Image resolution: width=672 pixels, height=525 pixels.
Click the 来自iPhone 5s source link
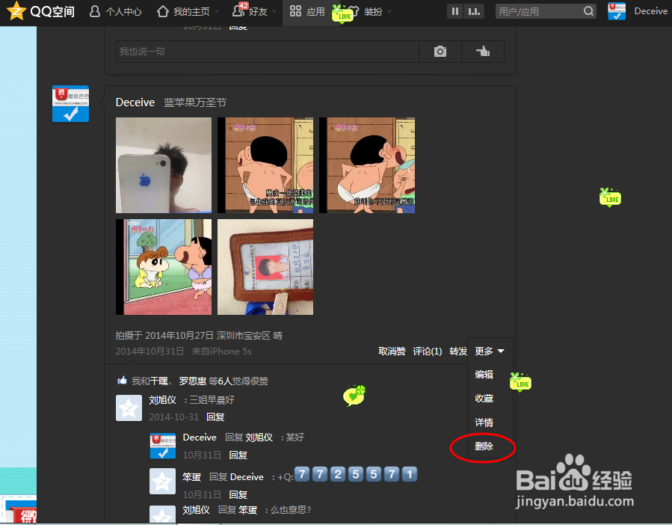221,351
